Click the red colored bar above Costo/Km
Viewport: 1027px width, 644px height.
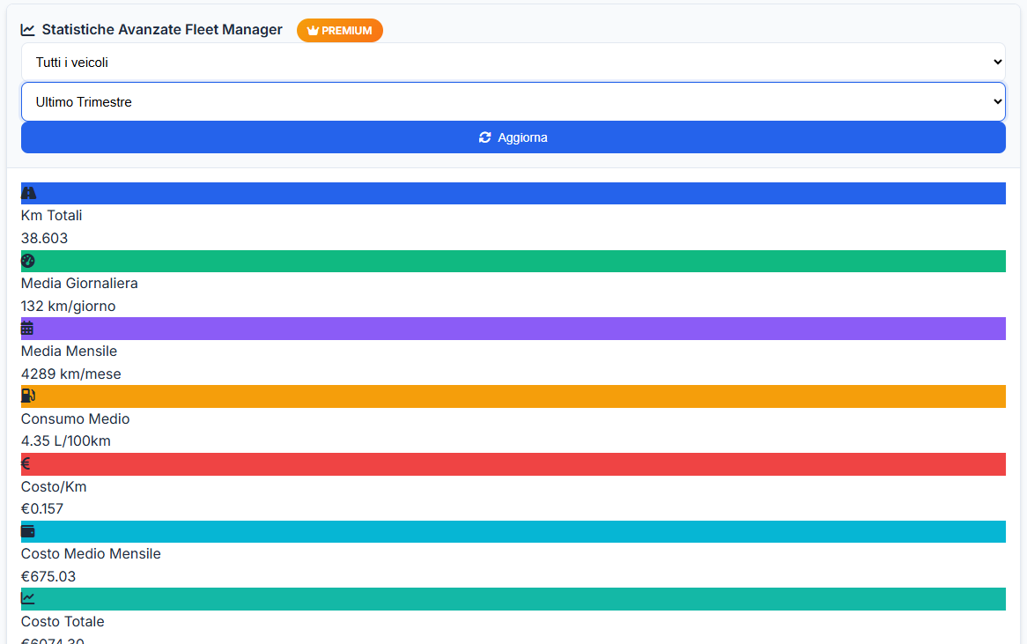pos(513,463)
